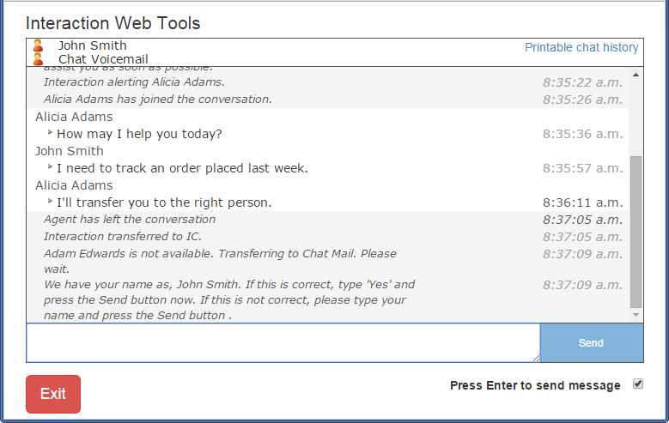Screen dimensions: 669x423
Task: Click the Chat Voicemail participant avatar icon
Action: tap(38, 59)
